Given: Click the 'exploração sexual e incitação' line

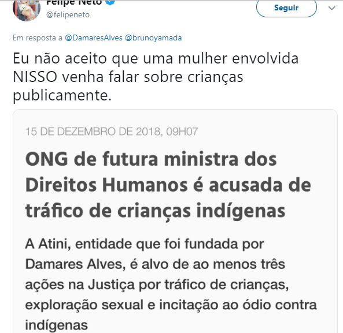Looking at the screenshot, I should pyautogui.click(x=171, y=305).
